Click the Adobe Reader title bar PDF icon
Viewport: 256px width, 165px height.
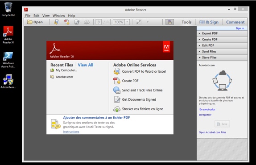(x=26, y=10)
